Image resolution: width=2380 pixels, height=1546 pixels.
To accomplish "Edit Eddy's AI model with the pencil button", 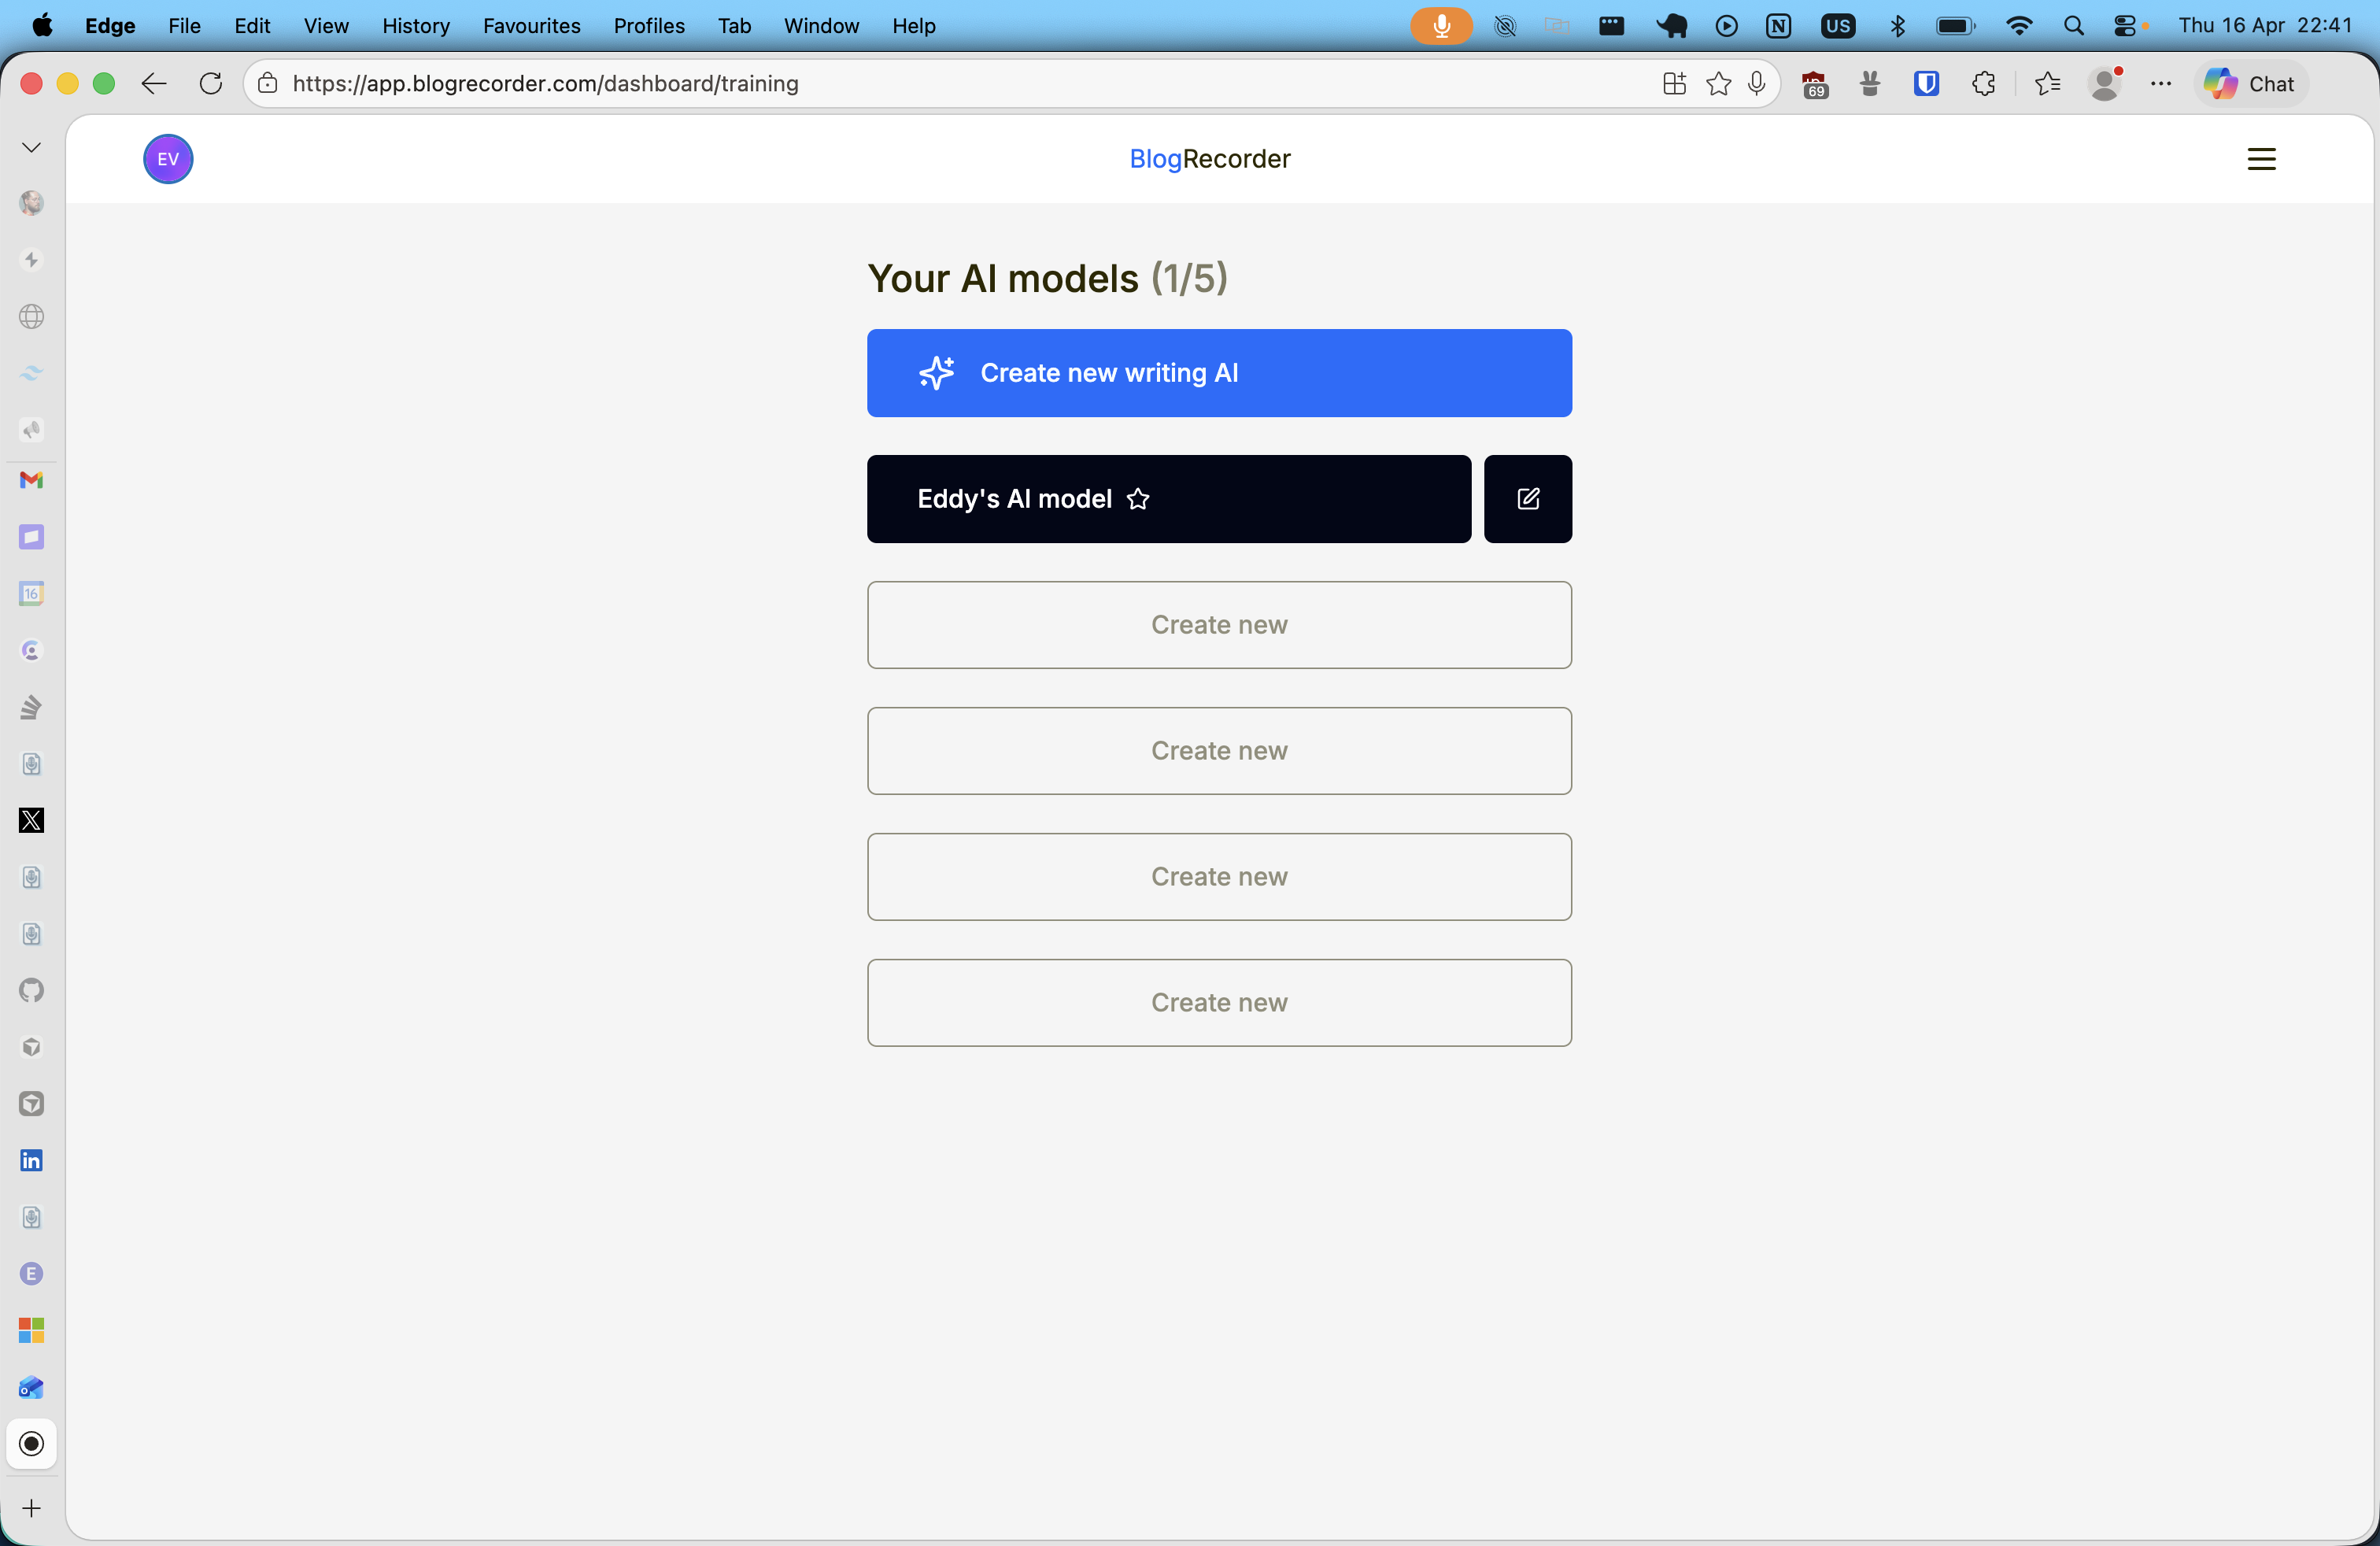I will tap(1527, 498).
